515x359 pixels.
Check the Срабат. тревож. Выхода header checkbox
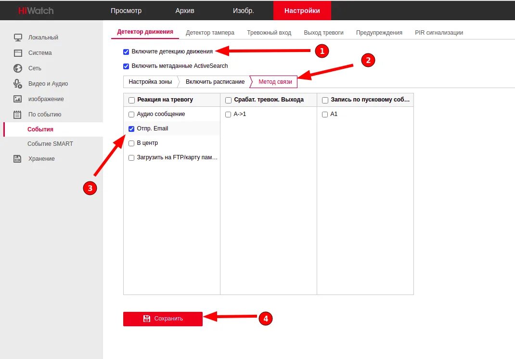[x=228, y=100]
